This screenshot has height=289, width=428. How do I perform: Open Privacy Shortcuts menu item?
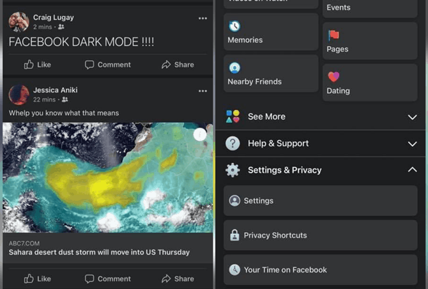click(x=321, y=235)
